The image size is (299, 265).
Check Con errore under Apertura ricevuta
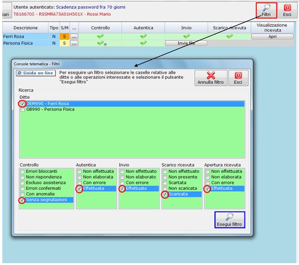click(x=208, y=183)
